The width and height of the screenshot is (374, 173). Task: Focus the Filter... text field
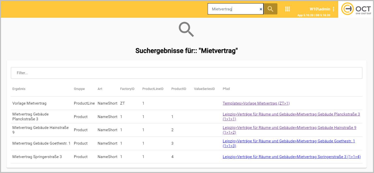pyautogui.click(x=186, y=73)
